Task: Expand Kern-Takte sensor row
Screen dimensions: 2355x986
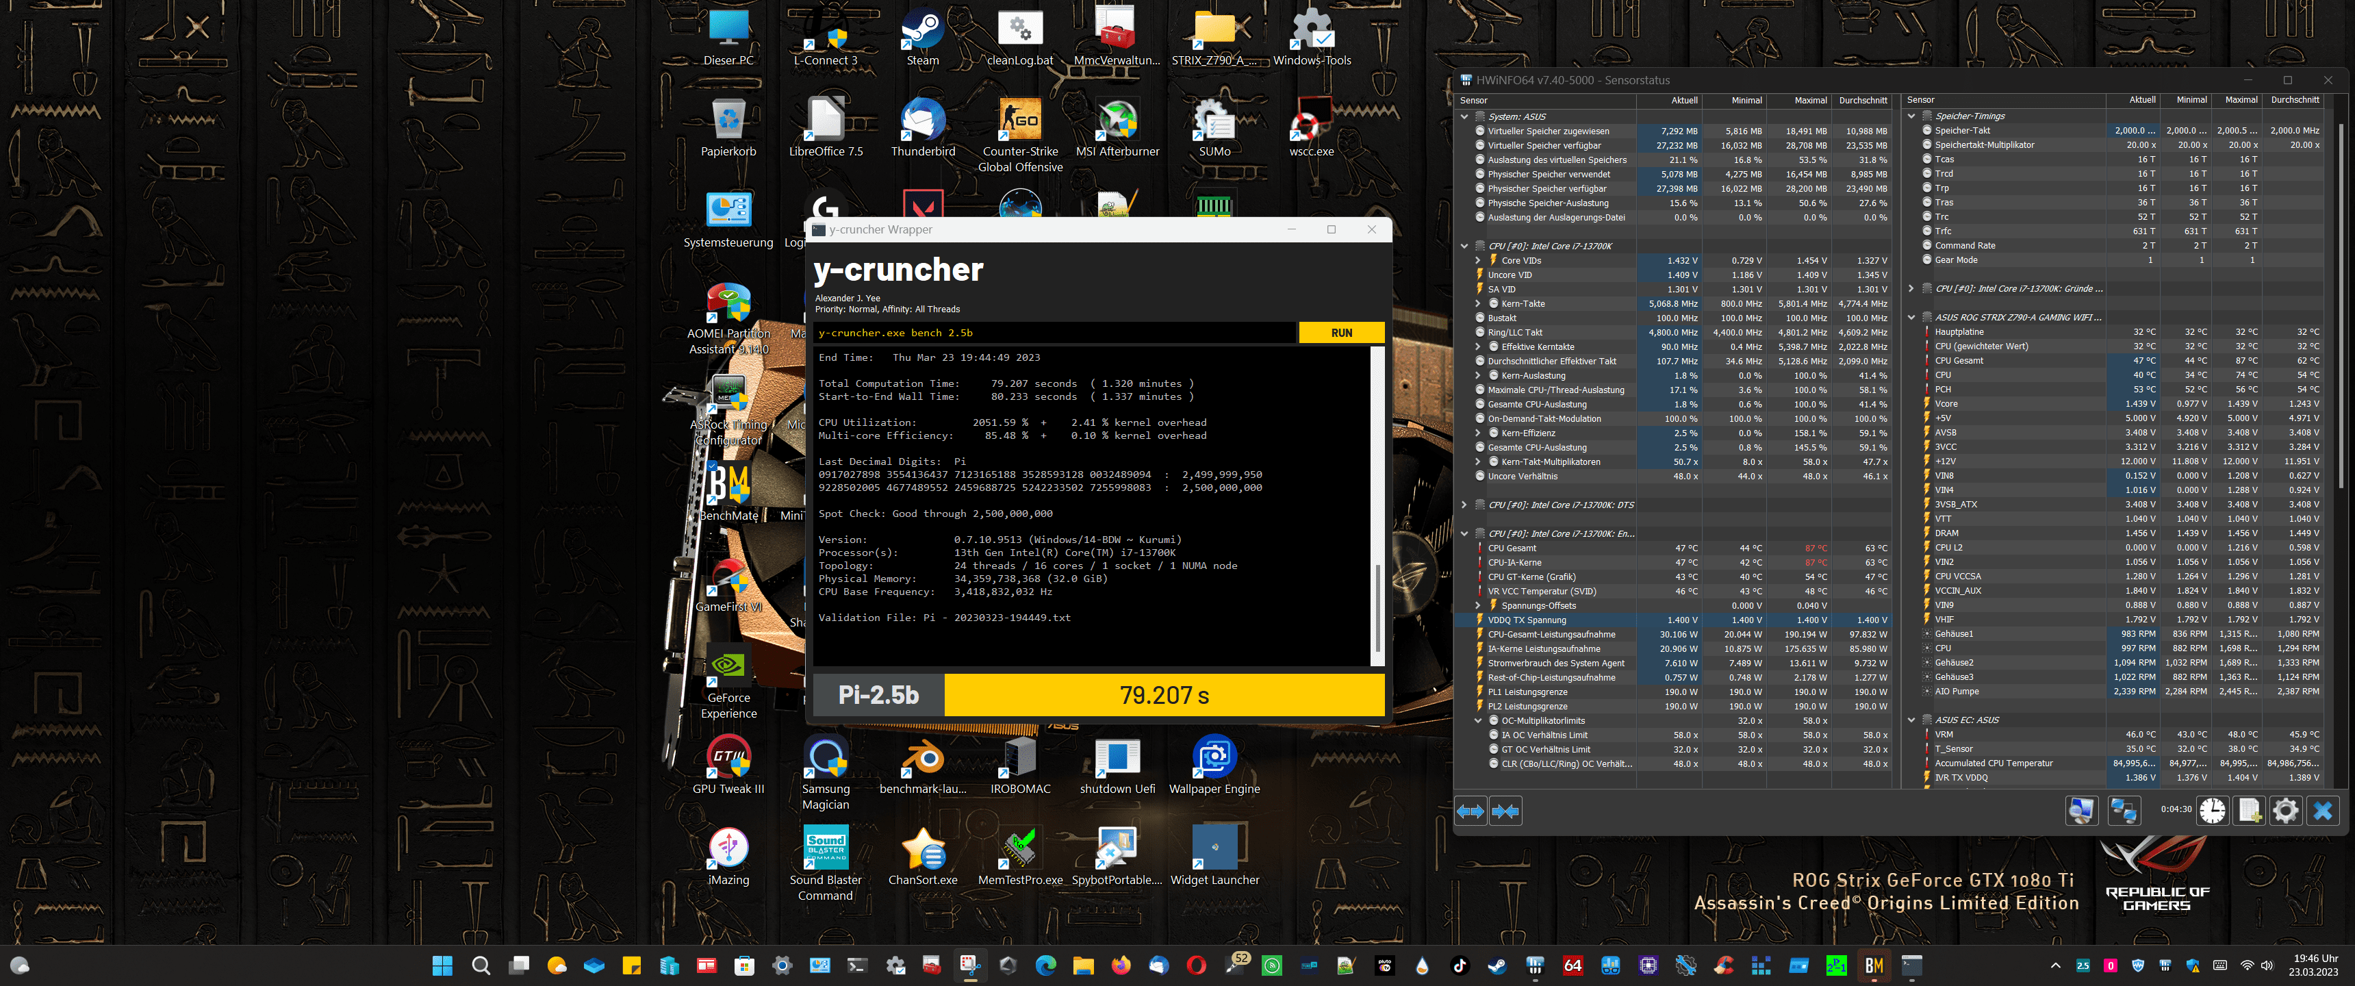Action: coord(1478,303)
